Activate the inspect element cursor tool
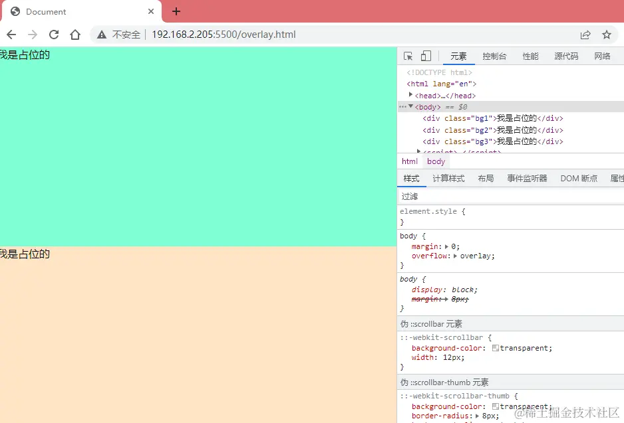The width and height of the screenshot is (624, 423). click(408, 56)
